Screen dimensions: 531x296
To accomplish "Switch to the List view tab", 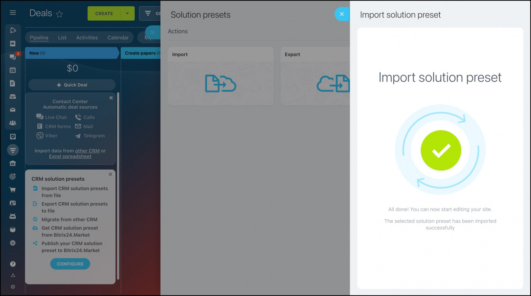I will click(x=62, y=38).
